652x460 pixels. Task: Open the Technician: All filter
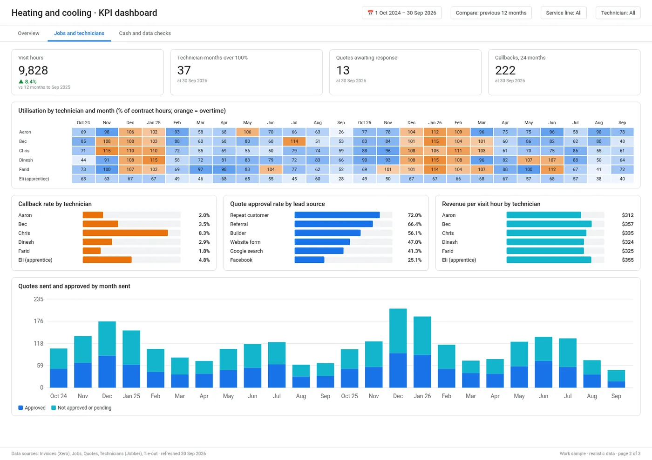(x=618, y=13)
